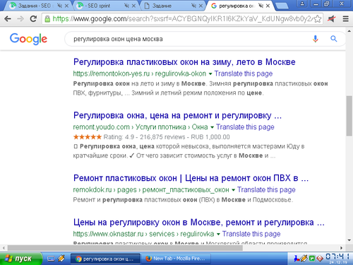Screen dimensions: 353x265
Task: Click the pencil-like system tray icon
Action: click(304, 259)
